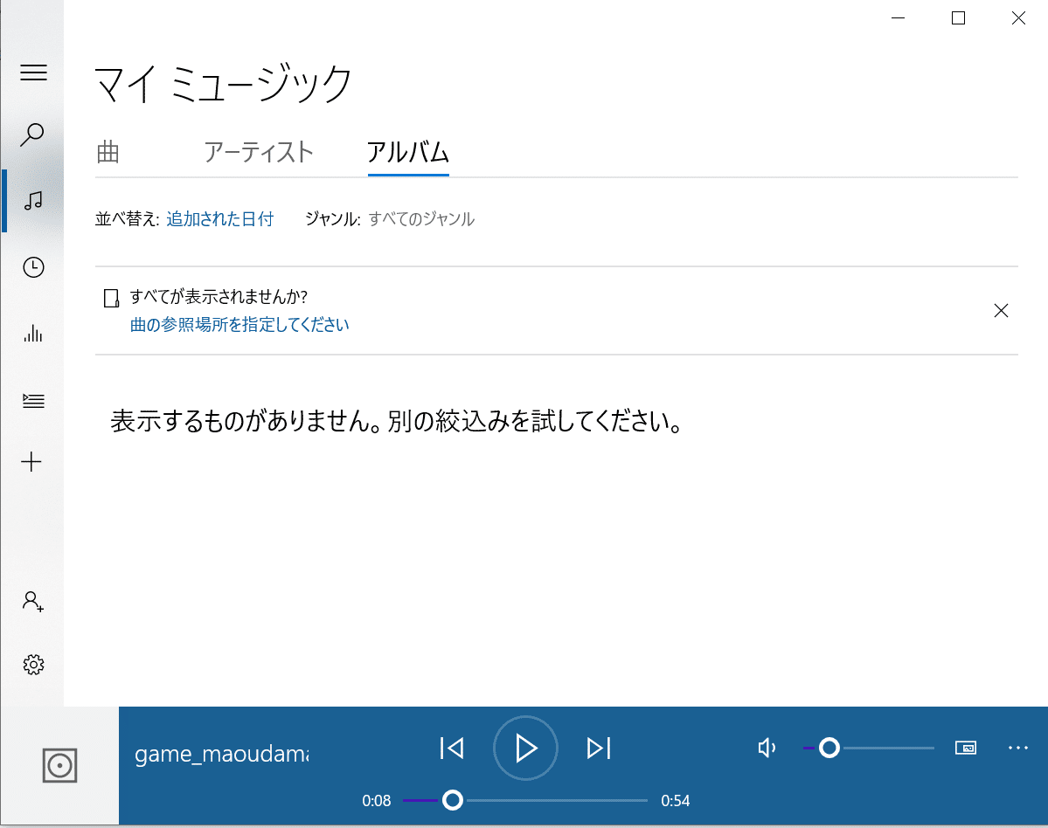
Task: Open sort dropdown 追加された日付
Action: (218, 219)
